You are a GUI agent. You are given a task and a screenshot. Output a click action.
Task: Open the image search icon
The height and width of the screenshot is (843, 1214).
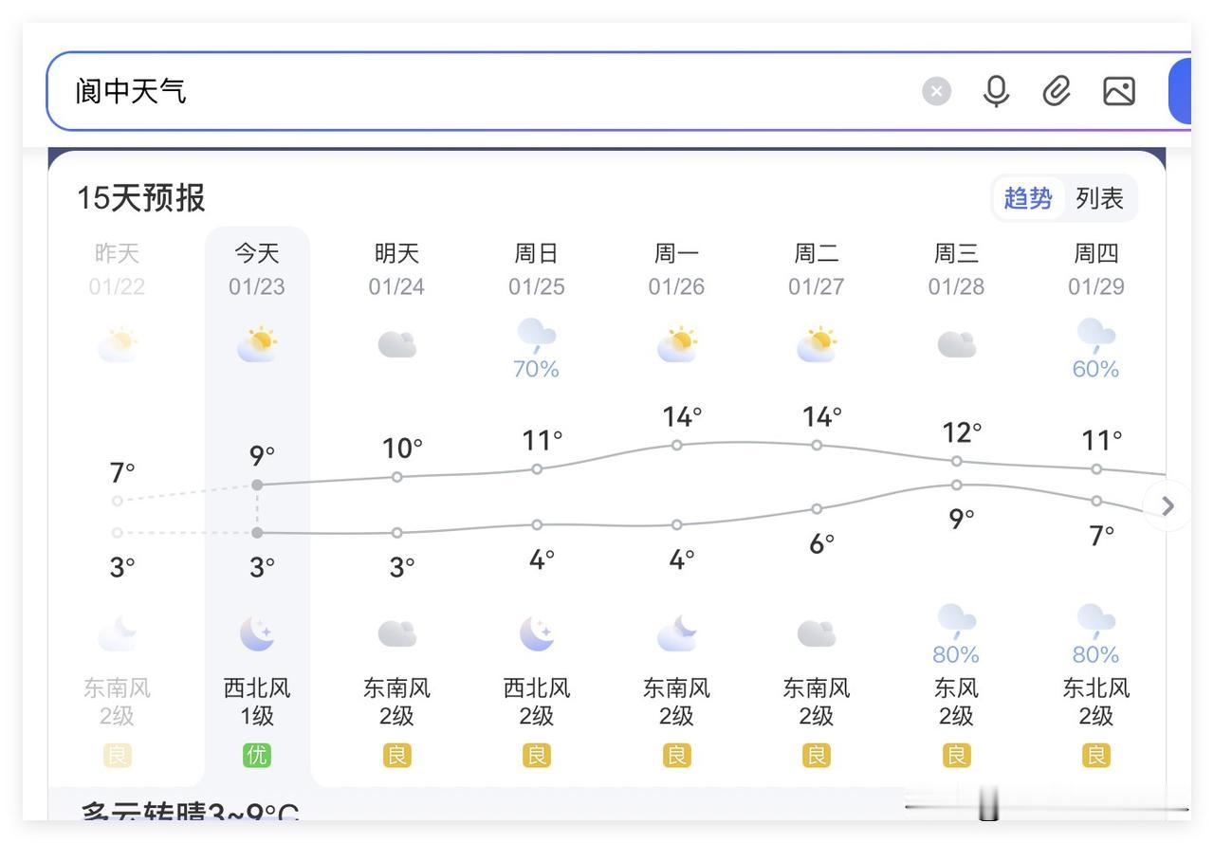1119,92
